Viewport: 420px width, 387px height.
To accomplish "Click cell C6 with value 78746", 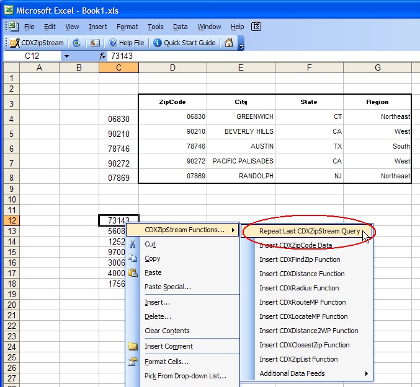I will [x=118, y=147].
